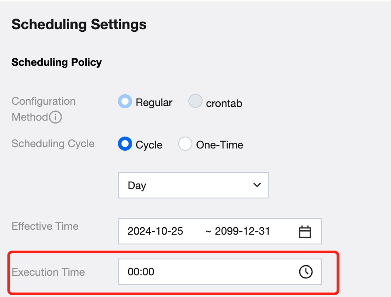The image size is (391, 297).
Task: Click the Scheduling Policy subheading
Action: coord(57,62)
